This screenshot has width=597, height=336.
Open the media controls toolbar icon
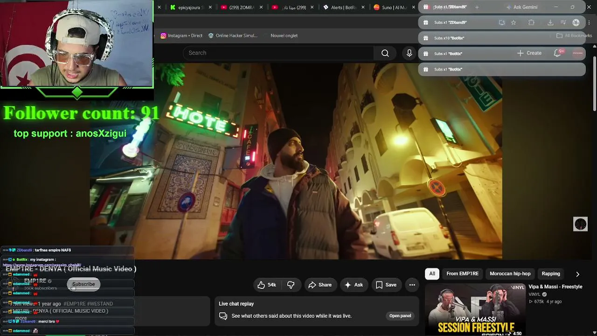563,22
